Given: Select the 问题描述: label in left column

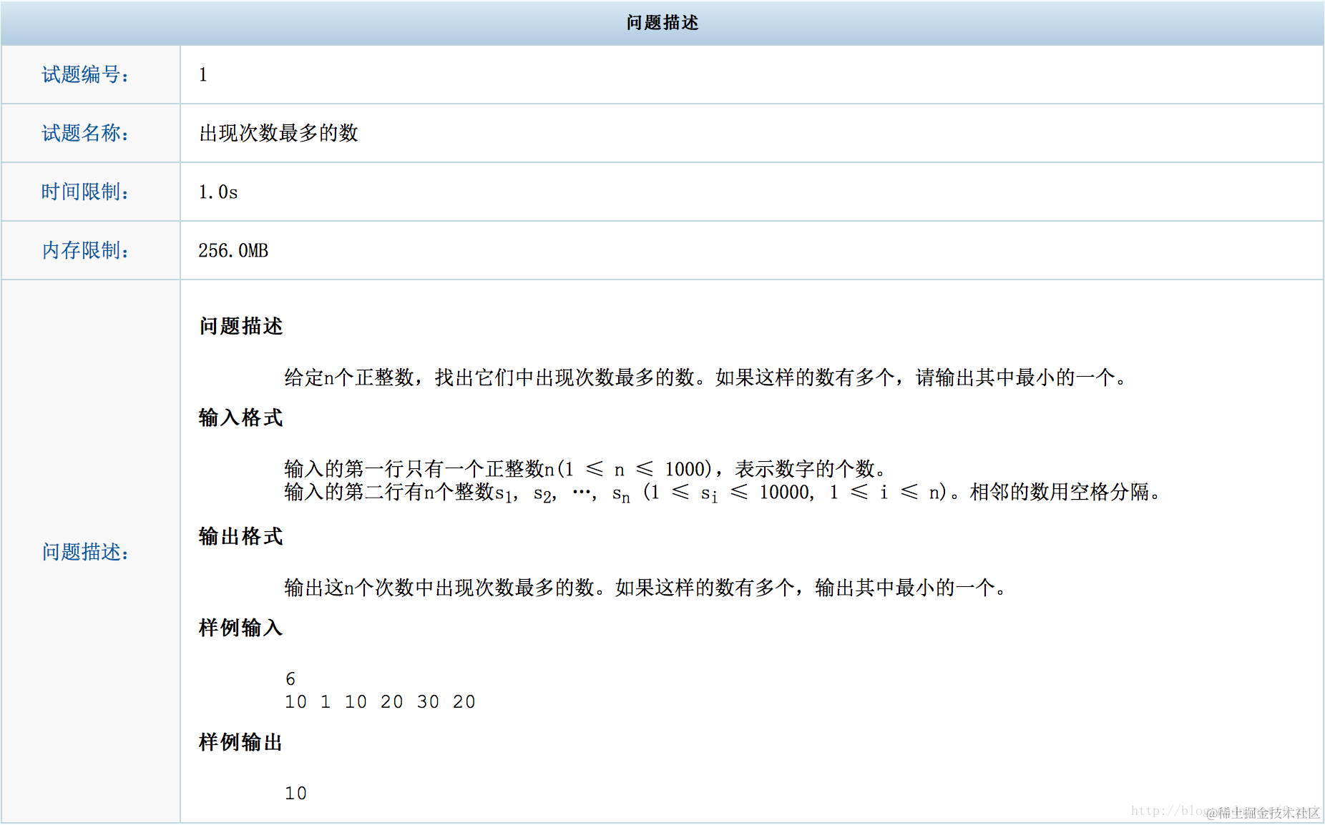Looking at the screenshot, I should click(85, 552).
